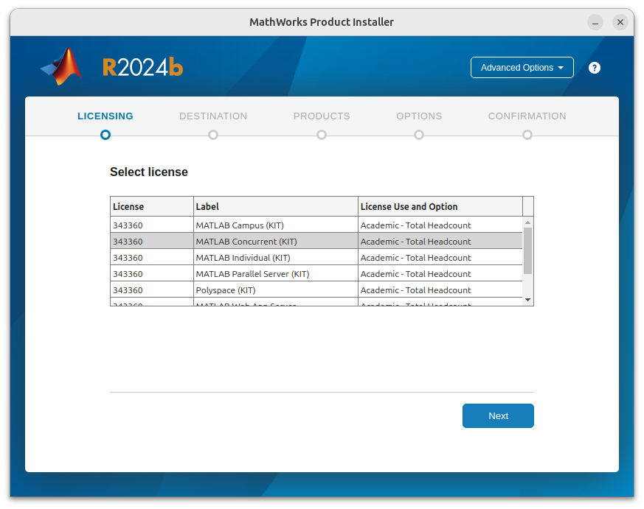Viewport: 644px width, 509px height.
Task: Click the OPTIONS step progress circle
Action: point(419,135)
